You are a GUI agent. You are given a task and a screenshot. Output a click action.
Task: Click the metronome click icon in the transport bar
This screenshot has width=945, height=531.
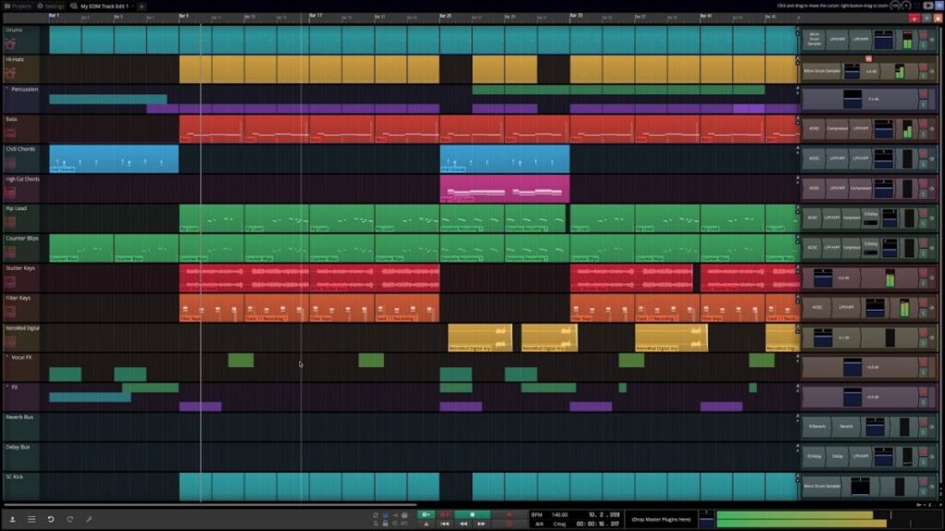pyautogui.click(x=403, y=515)
